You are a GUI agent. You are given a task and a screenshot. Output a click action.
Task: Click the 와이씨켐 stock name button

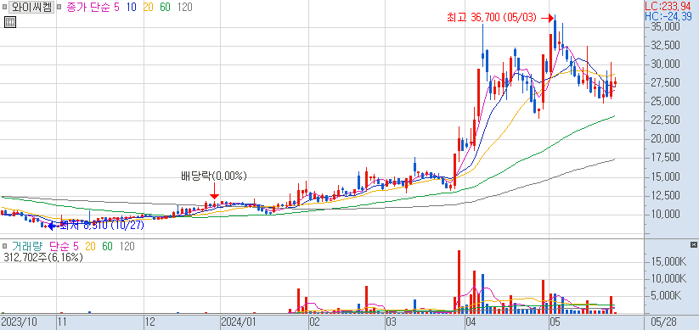click(x=31, y=7)
